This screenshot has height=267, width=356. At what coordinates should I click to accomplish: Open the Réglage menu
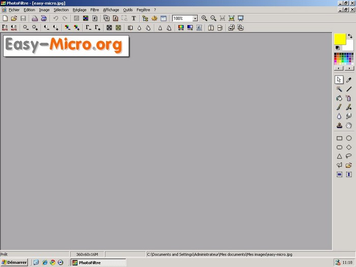[79, 10]
